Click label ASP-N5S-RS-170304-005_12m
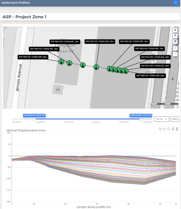The image size is (181, 209). point(149,49)
